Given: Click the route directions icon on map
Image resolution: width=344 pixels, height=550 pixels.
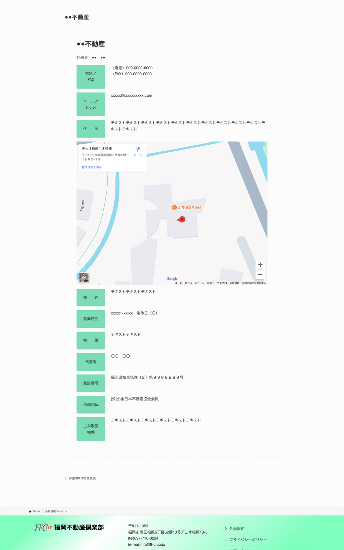Looking at the screenshot, I should click(x=138, y=150).
